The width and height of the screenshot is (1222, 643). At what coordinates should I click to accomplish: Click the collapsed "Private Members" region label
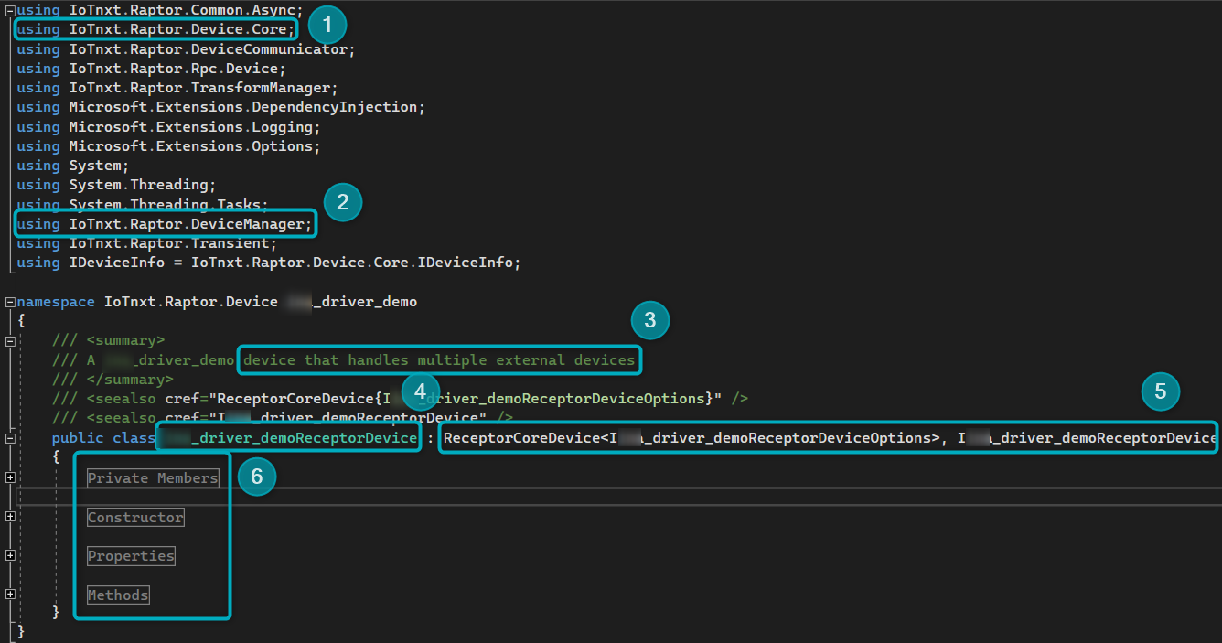153,478
